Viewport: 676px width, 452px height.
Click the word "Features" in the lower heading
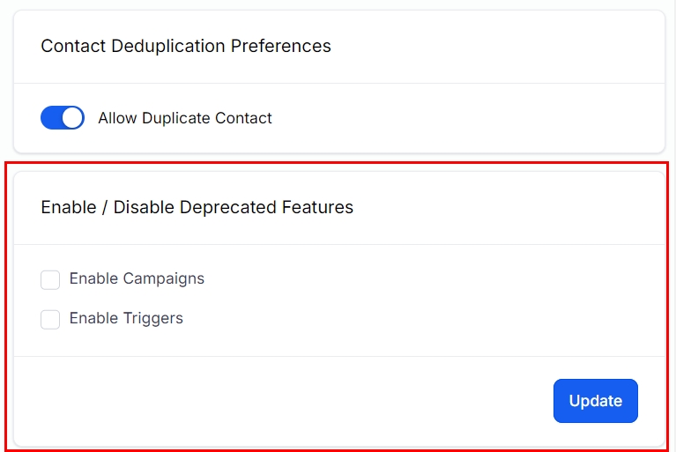point(317,208)
